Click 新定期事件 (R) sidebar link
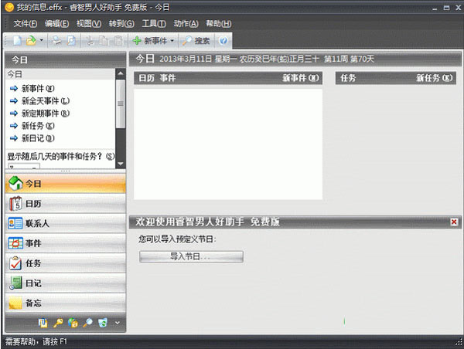 pos(46,114)
